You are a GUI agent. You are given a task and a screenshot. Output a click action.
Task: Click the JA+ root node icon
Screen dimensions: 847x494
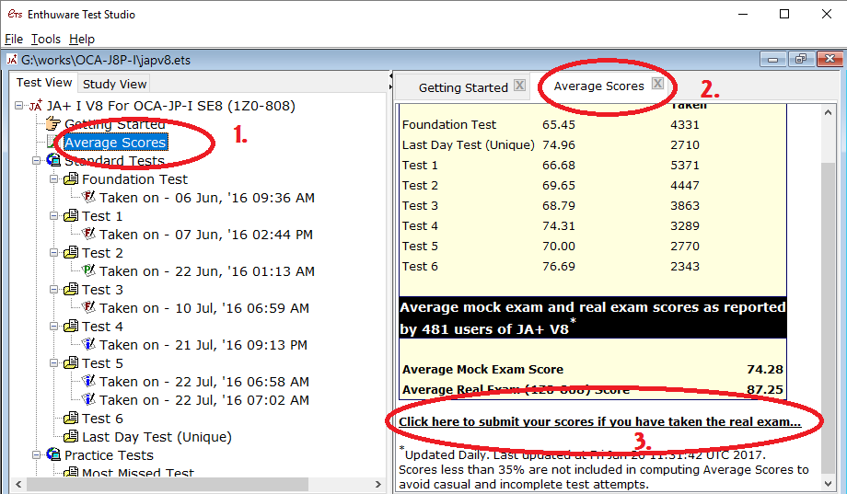tap(36, 106)
